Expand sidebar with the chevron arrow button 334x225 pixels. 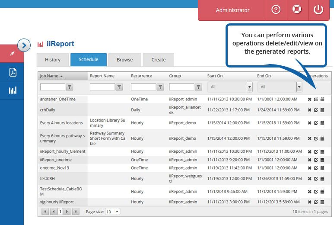pyautogui.click(x=24, y=45)
